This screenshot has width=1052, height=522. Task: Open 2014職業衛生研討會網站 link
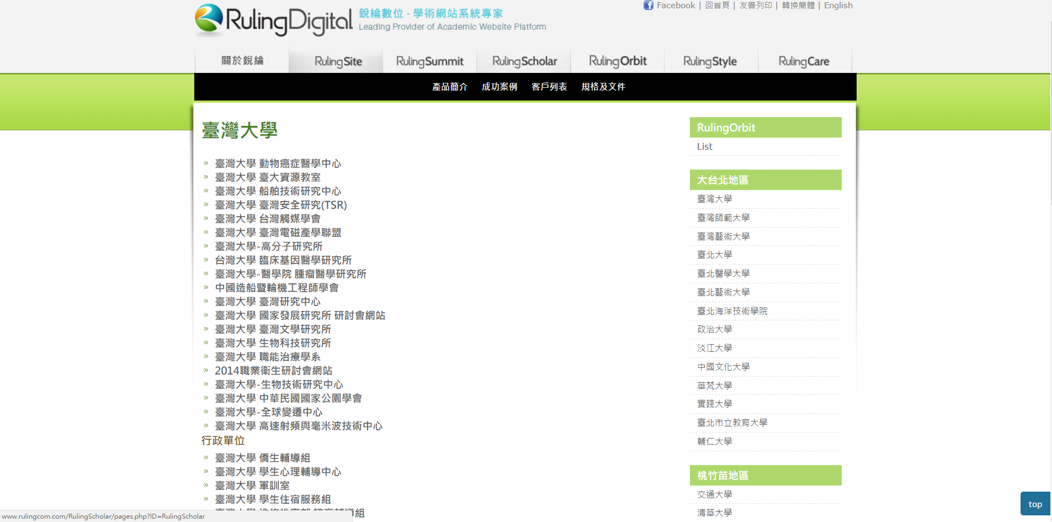click(274, 371)
